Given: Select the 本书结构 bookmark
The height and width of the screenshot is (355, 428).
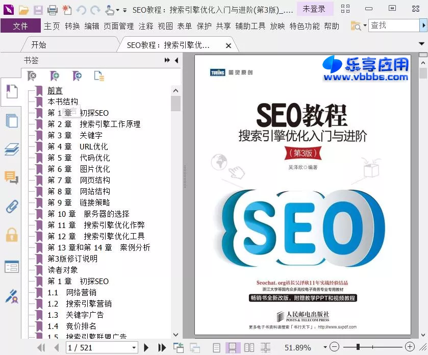Looking at the screenshot, I should [x=63, y=102].
